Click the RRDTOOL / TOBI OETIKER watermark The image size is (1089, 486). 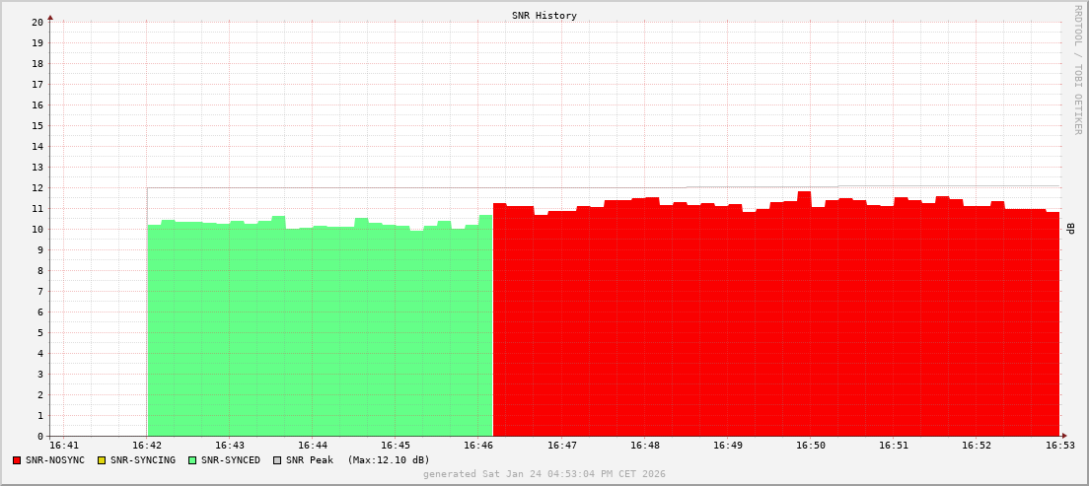click(x=1077, y=69)
